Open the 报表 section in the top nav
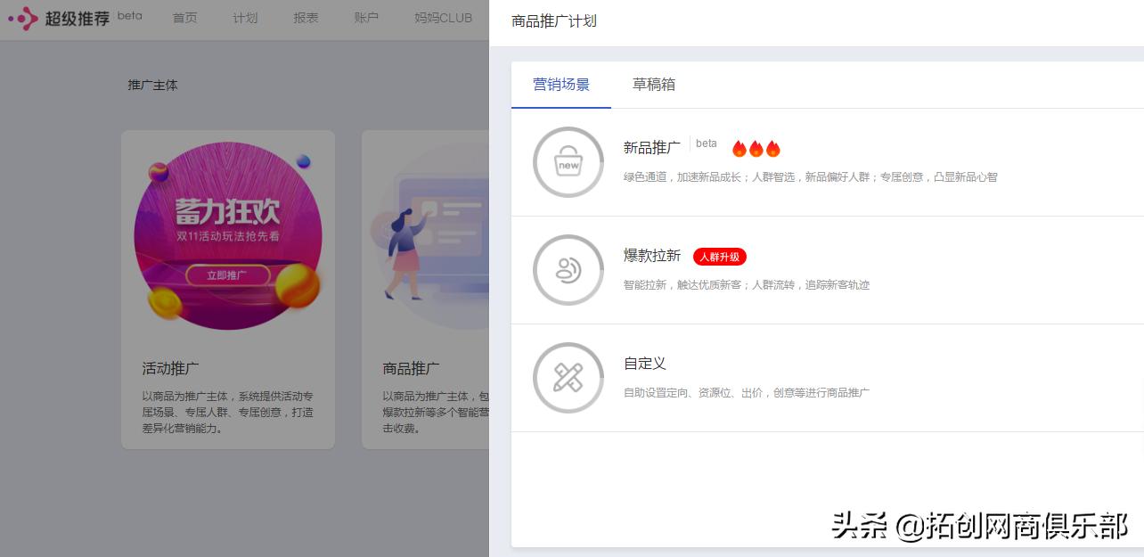1144x557 pixels. click(x=305, y=18)
